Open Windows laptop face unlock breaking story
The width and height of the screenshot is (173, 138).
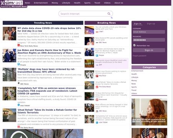(111, 28)
